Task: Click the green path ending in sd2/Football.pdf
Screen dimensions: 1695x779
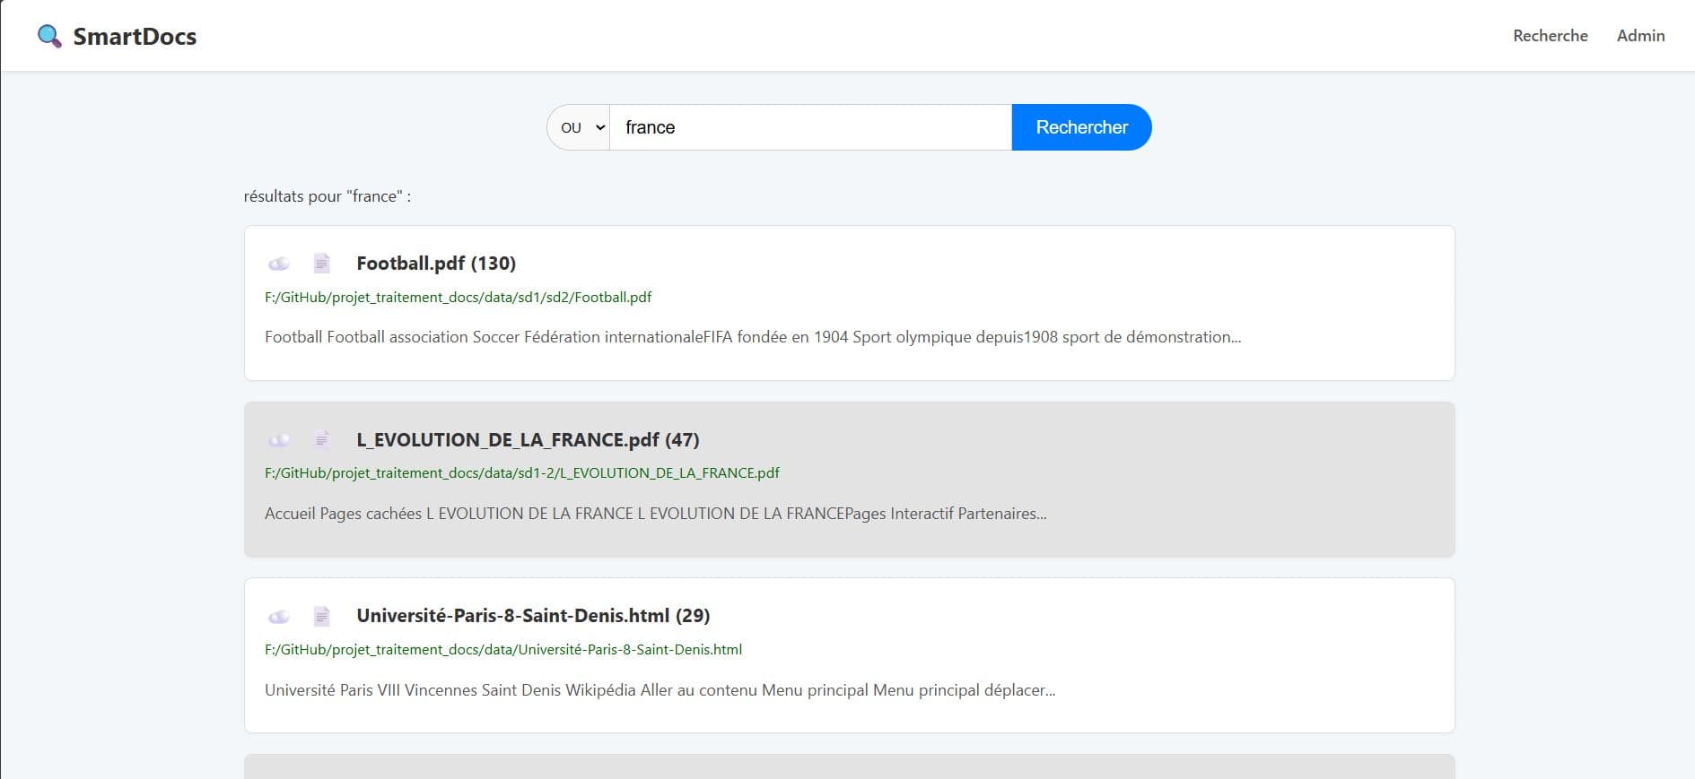Action: 459,297
